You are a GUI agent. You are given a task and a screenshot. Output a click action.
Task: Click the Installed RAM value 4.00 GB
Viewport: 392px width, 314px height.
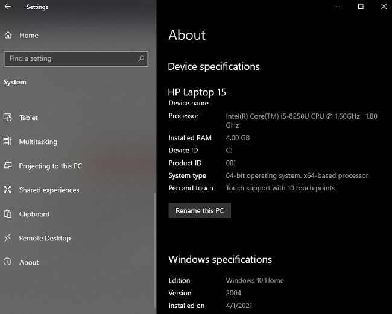tap(238, 137)
